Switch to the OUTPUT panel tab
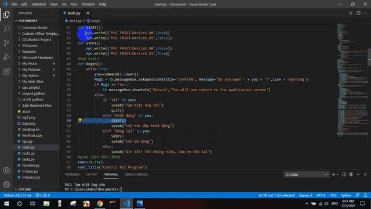 (92, 174)
